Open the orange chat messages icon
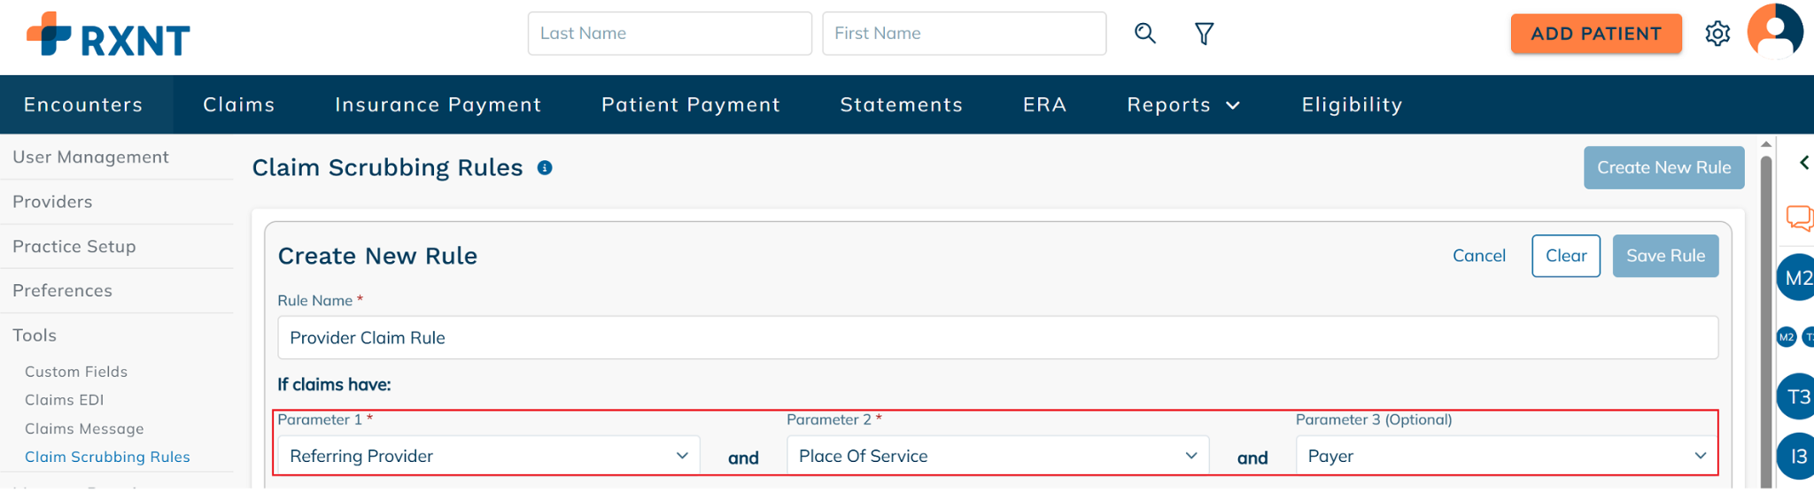This screenshot has width=1814, height=492. click(1800, 218)
